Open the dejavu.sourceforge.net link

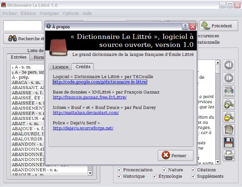83,128
